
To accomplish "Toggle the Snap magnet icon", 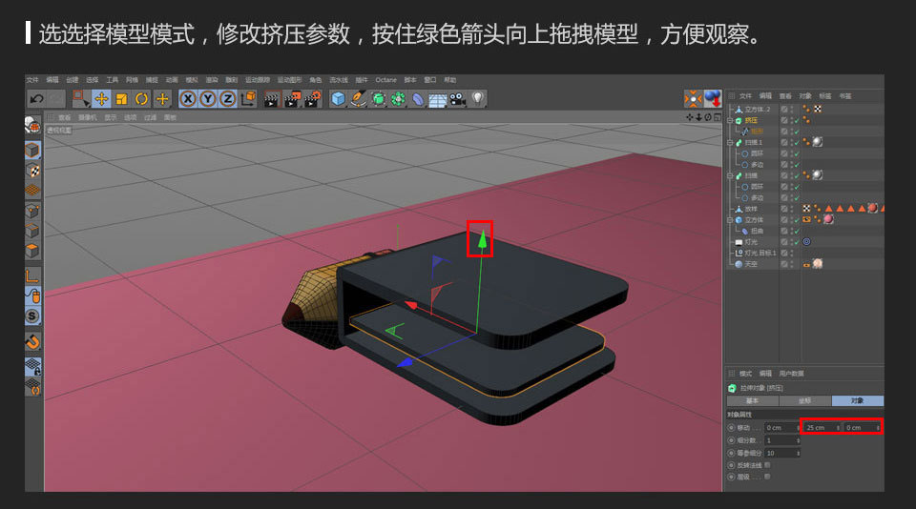I will pos(32,341).
